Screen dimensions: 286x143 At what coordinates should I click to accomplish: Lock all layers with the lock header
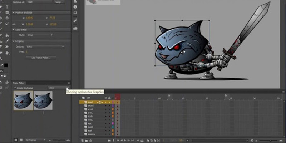tap(109, 98)
